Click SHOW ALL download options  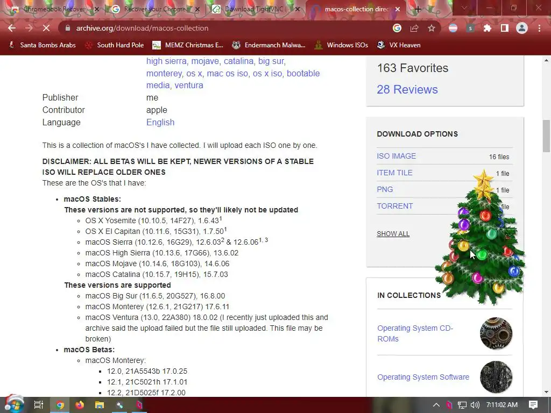tap(393, 234)
